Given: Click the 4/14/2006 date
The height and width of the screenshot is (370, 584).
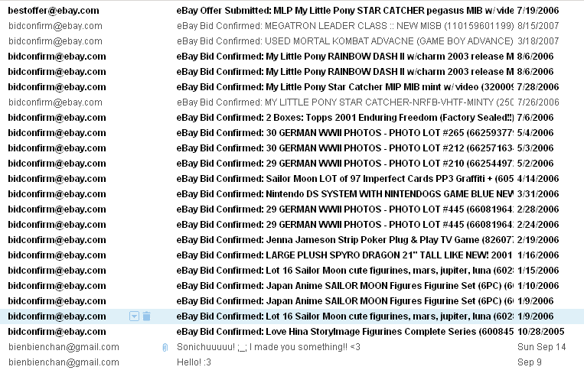Looking at the screenshot, I should 538,178.
